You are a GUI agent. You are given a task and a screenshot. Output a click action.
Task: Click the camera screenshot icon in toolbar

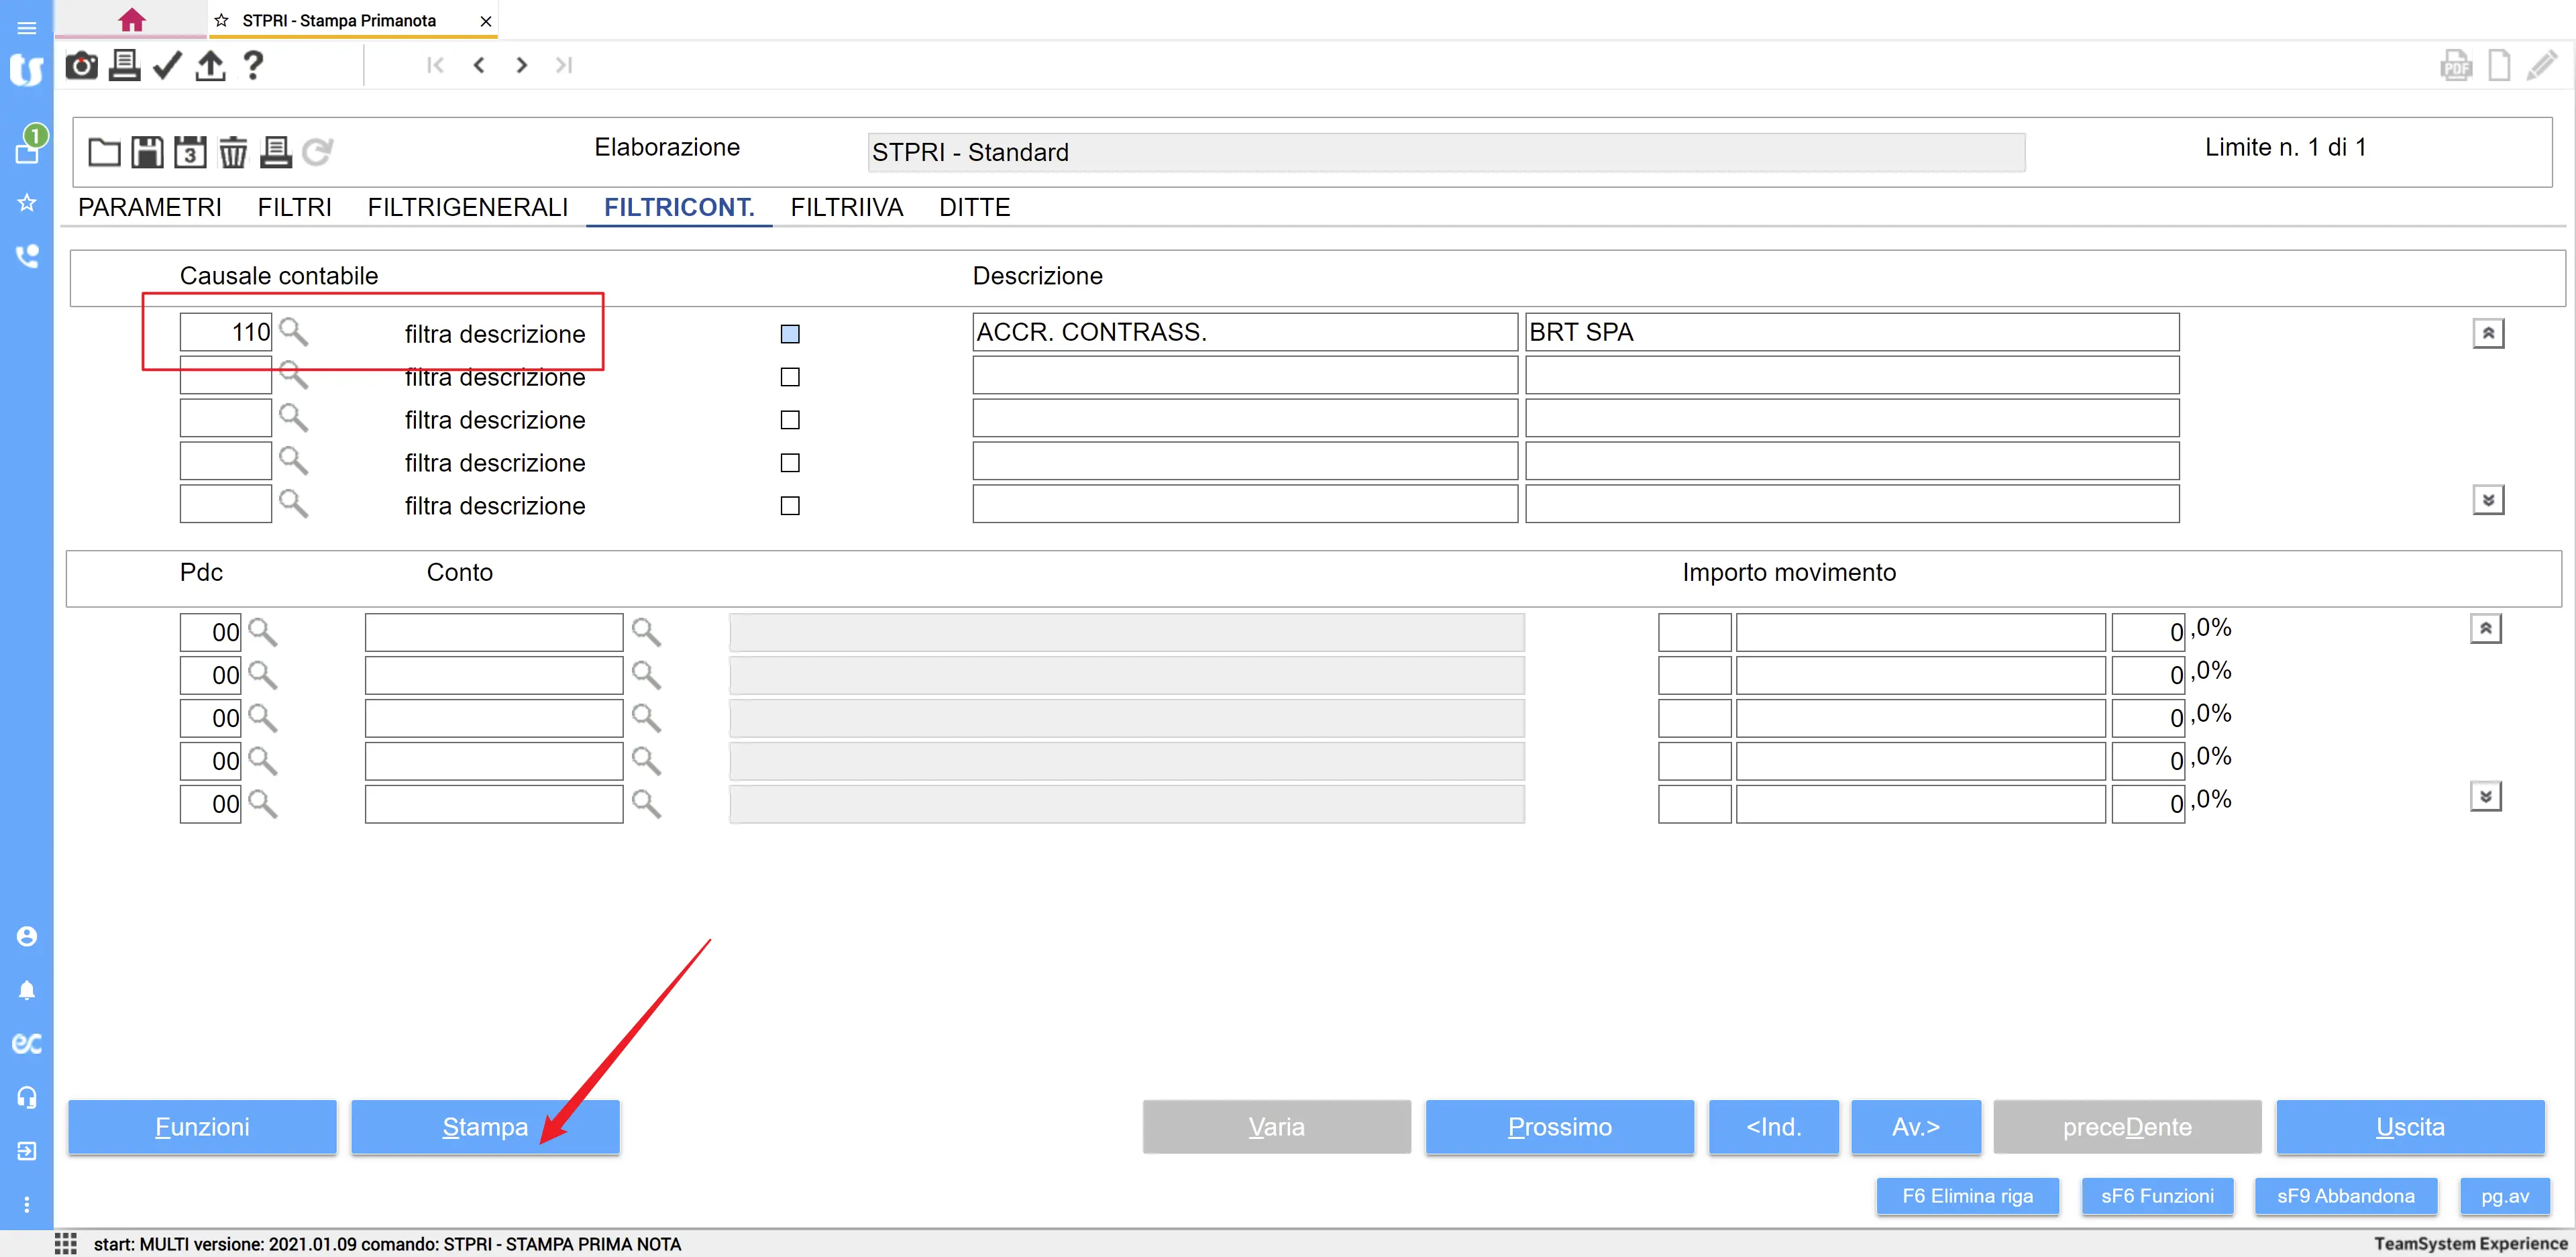point(81,66)
